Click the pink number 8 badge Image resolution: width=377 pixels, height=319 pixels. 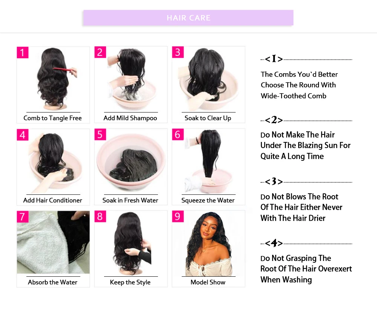coord(100,216)
